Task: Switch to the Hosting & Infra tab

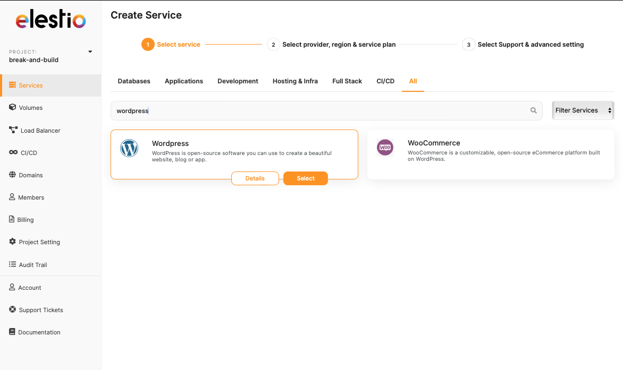Action: point(295,81)
